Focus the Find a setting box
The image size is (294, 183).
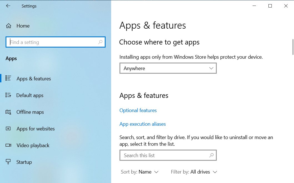[53, 42]
